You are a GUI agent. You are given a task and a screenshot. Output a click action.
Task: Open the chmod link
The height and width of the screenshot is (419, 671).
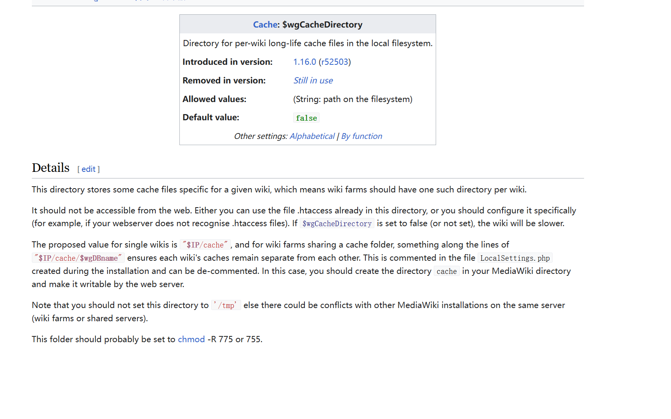point(191,339)
